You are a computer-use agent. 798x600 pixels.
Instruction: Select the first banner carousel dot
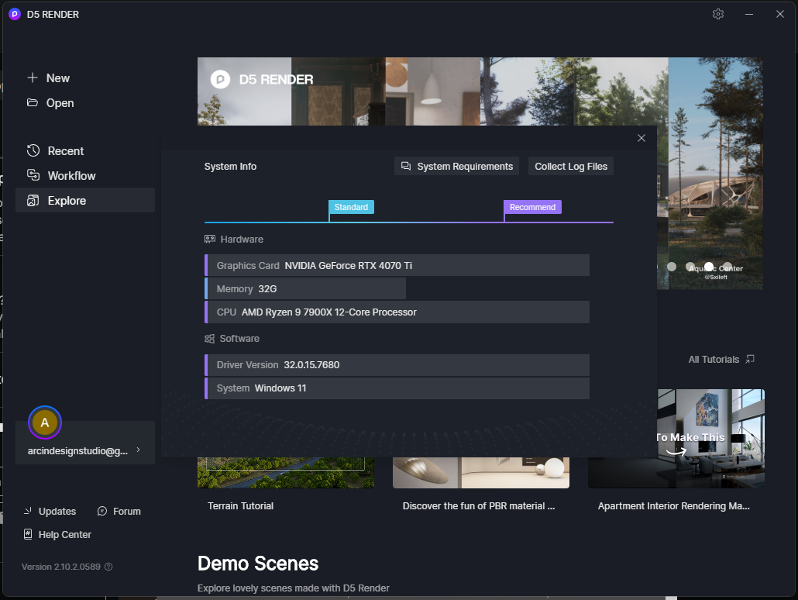point(672,267)
